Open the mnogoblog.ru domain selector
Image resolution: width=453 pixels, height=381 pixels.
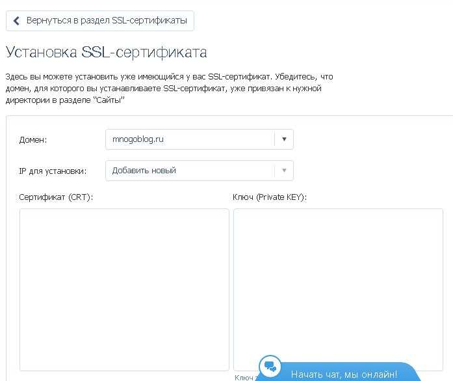point(190,139)
